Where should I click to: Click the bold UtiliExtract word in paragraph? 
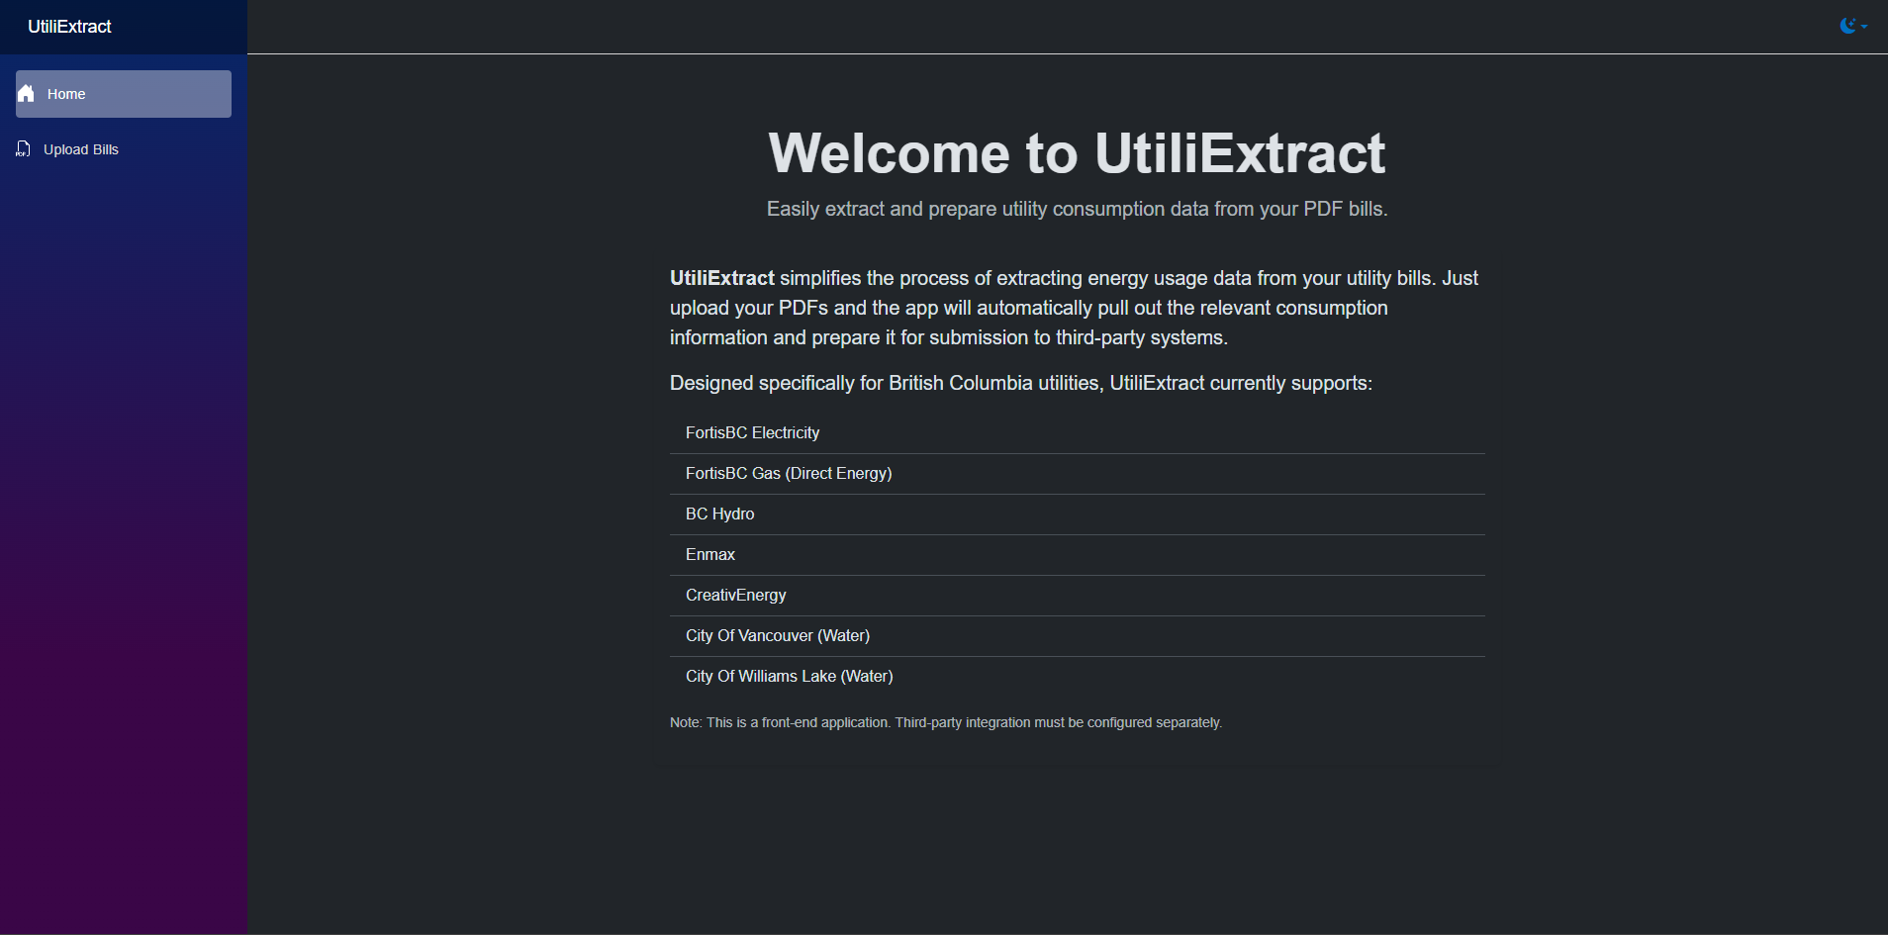click(721, 278)
